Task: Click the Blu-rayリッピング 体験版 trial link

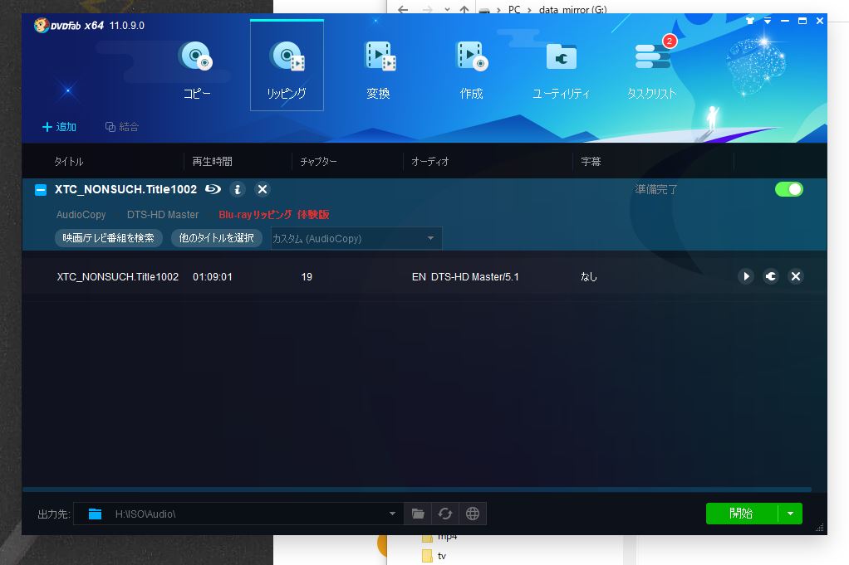Action: [x=274, y=215]
